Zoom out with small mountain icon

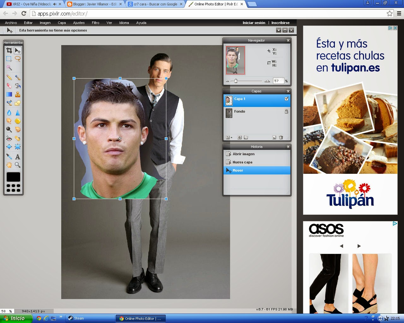point(227,81)
